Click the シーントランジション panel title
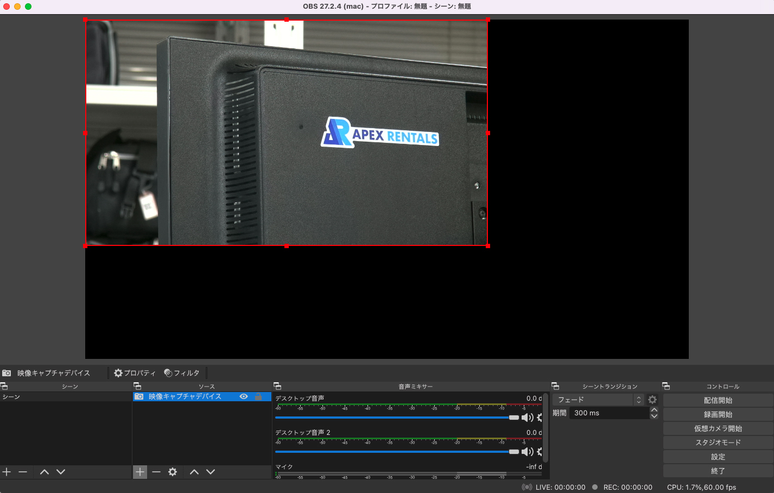 tap(610, 387)
